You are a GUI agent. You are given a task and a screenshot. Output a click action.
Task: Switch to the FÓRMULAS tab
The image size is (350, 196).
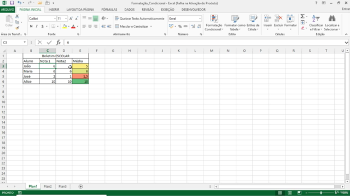(x=109, y=10)
